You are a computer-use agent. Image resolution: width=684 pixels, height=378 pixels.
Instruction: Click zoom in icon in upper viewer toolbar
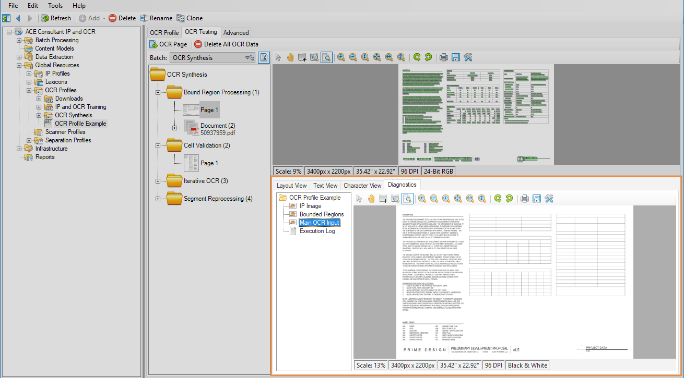341,57
